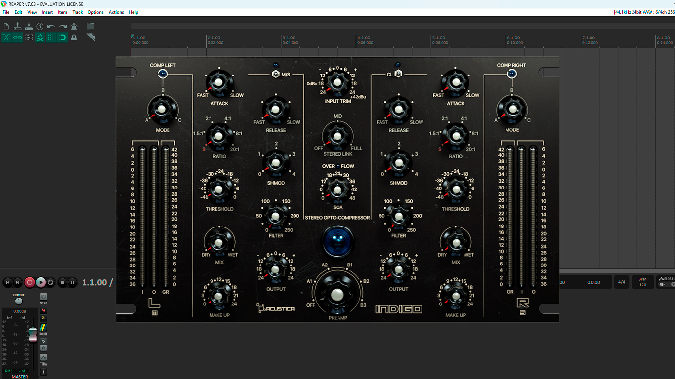Toggle snap magnet icon
The height and width of the screenshot is (379, 675).
(x=63, y=38)
